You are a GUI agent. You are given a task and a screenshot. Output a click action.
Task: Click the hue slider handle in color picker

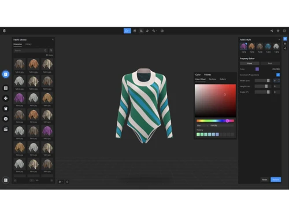coord(227,121)
